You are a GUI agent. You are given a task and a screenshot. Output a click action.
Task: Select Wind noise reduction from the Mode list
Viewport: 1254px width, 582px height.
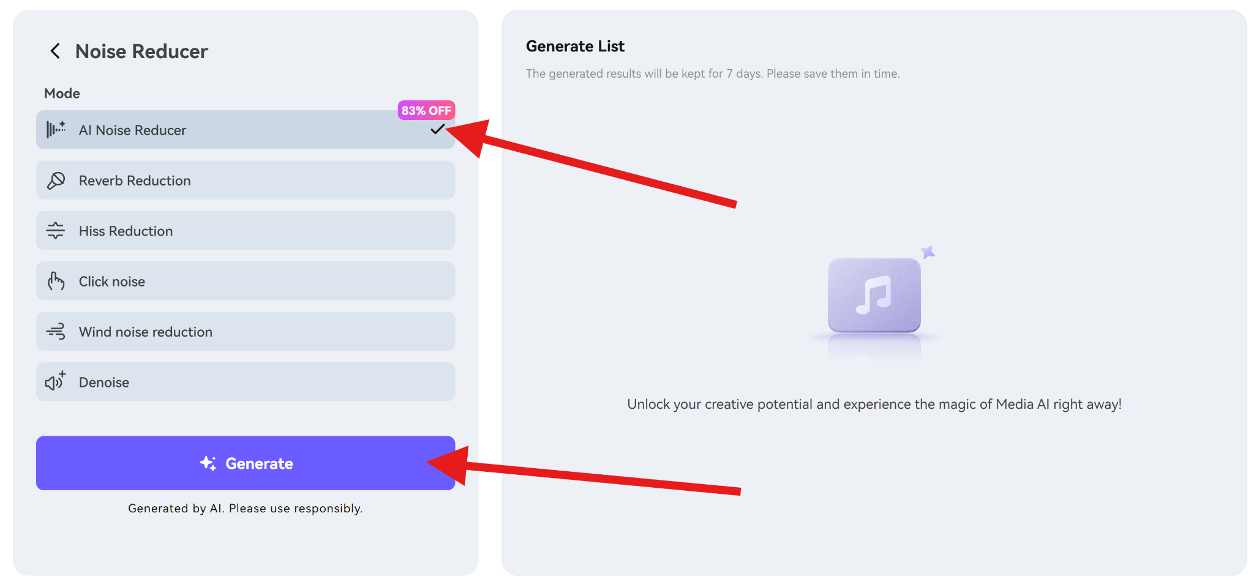(245, 331)
